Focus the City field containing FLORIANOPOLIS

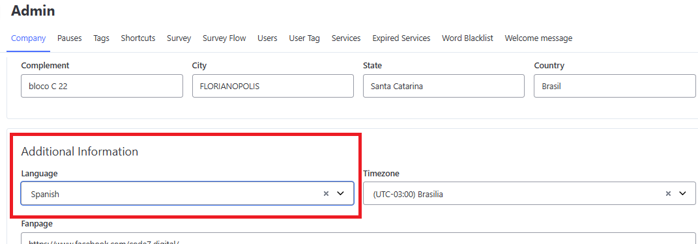point(273,86)
